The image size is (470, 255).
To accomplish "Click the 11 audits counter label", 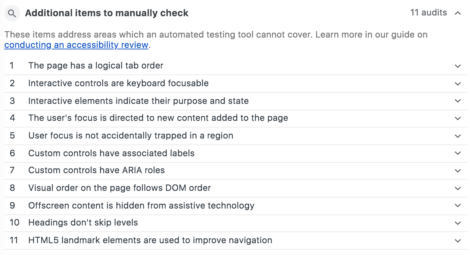I will [428, 12].
